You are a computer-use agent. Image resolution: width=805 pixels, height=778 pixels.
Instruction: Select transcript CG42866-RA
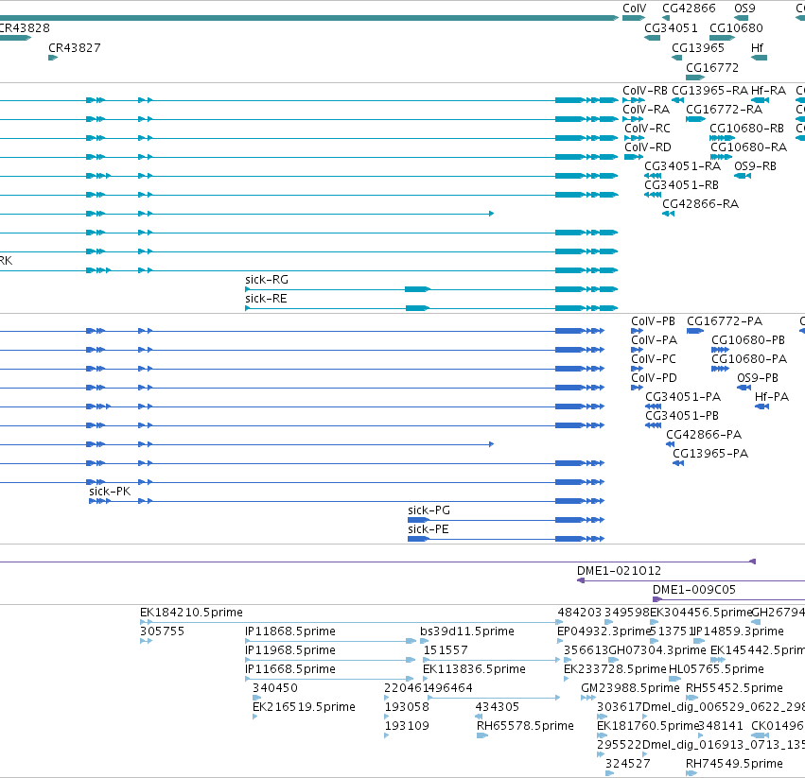pos(700,204)
